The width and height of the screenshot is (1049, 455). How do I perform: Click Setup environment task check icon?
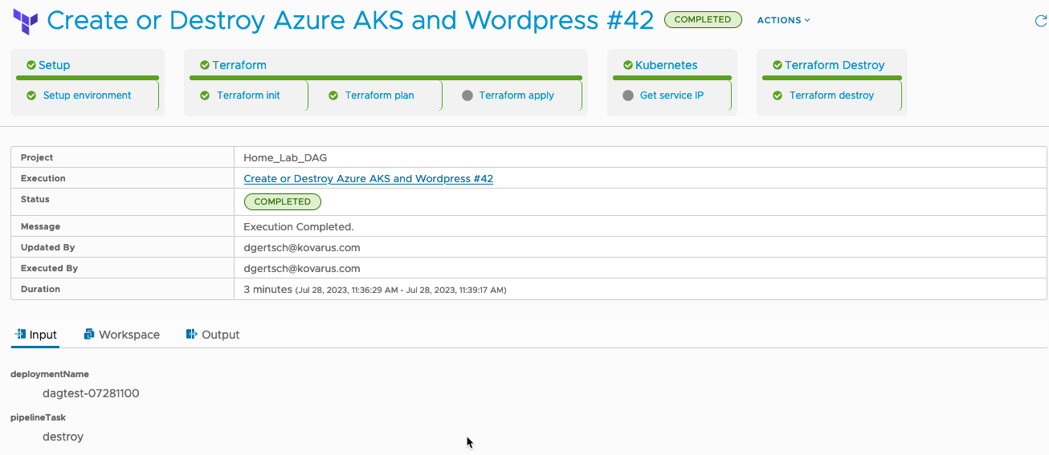click(x=31, y=95)
